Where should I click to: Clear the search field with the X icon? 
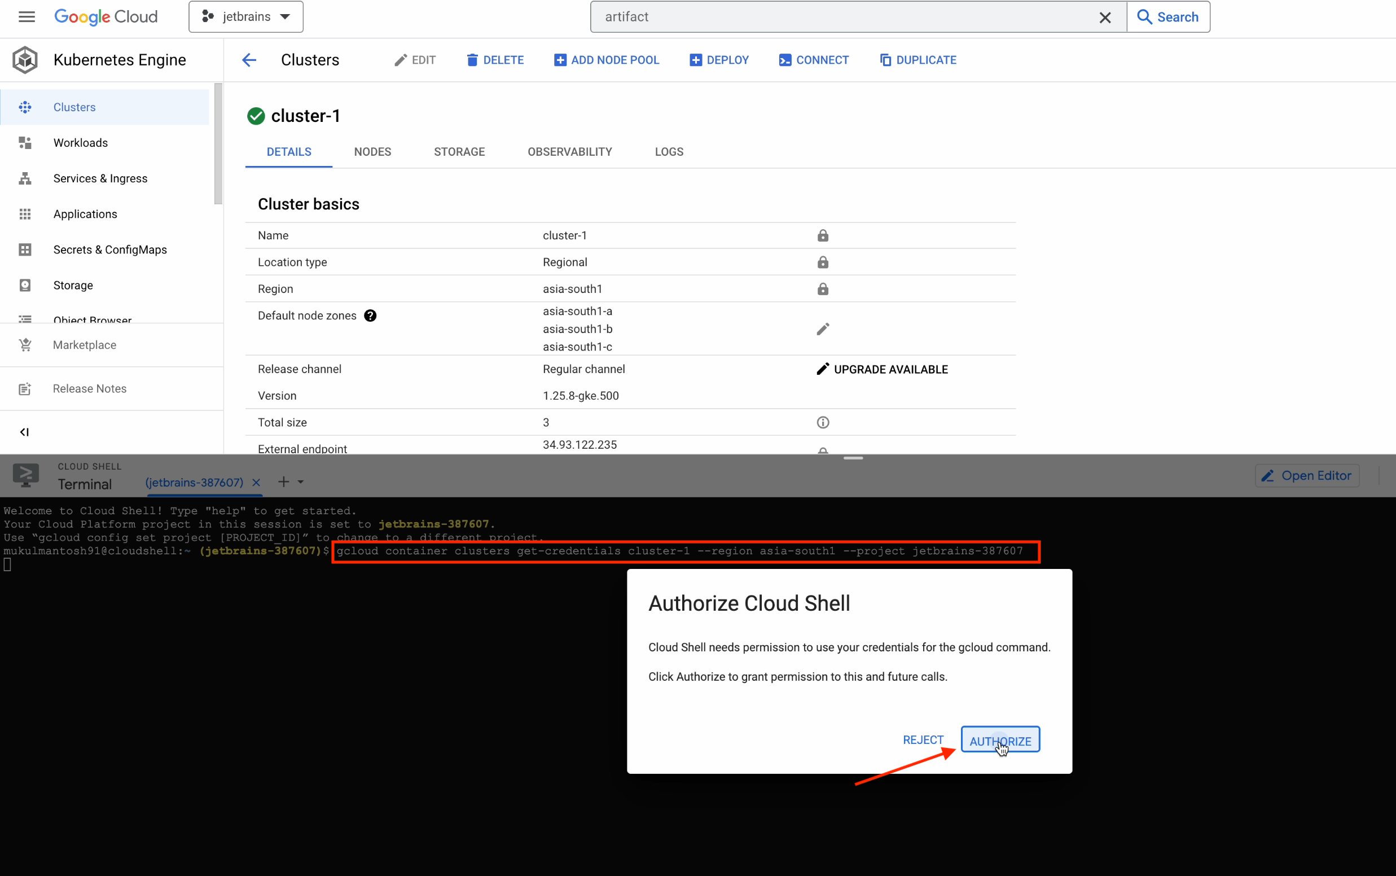1105,17
